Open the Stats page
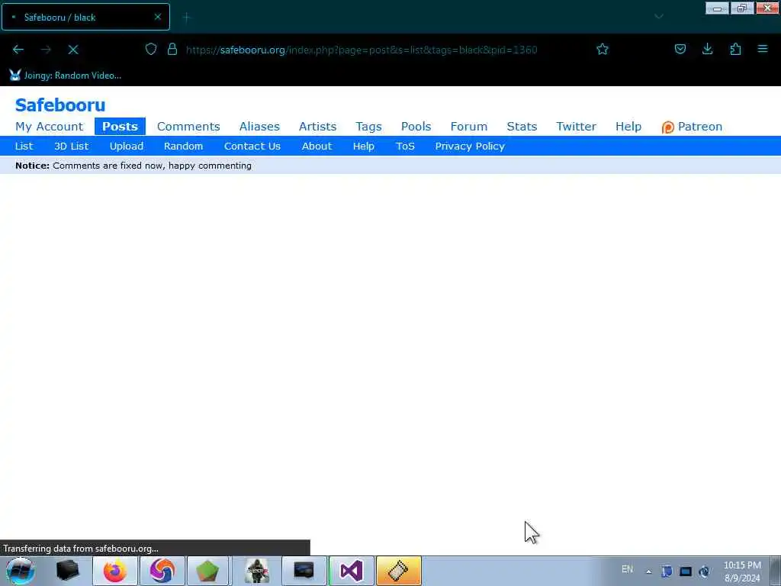 522,127
